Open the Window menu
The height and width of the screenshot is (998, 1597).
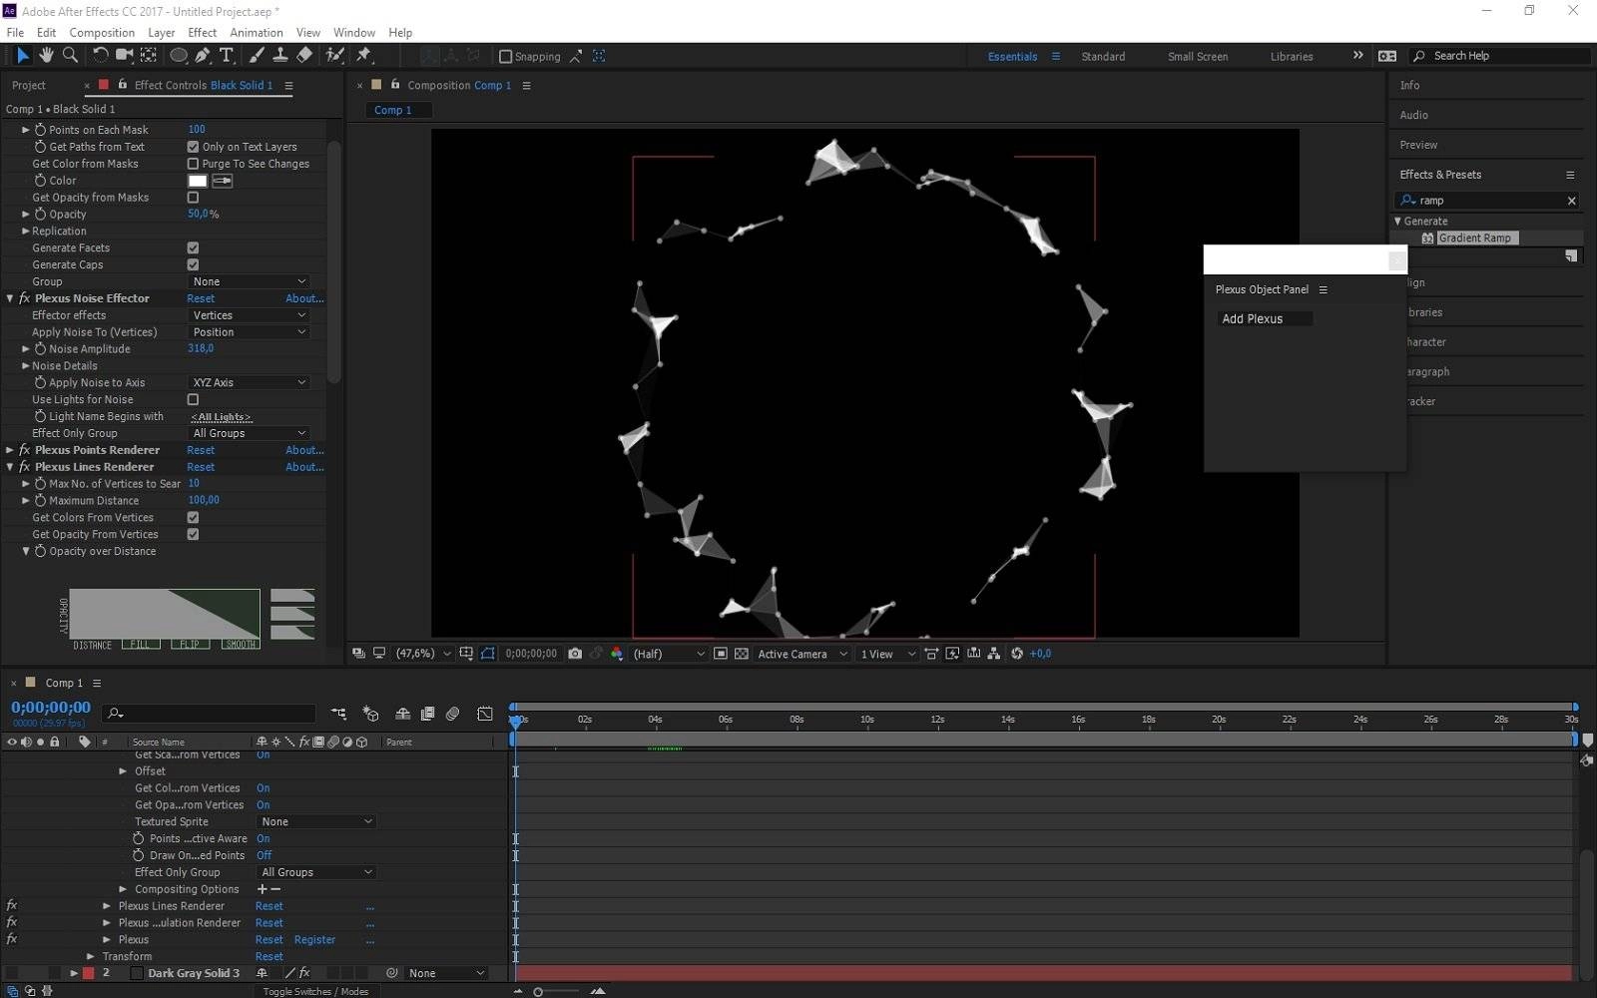pos(354,33)
